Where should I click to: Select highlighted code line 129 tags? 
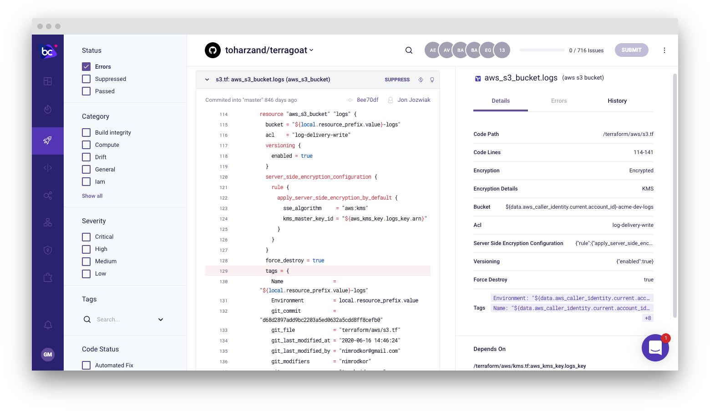[x=318, y=271]
